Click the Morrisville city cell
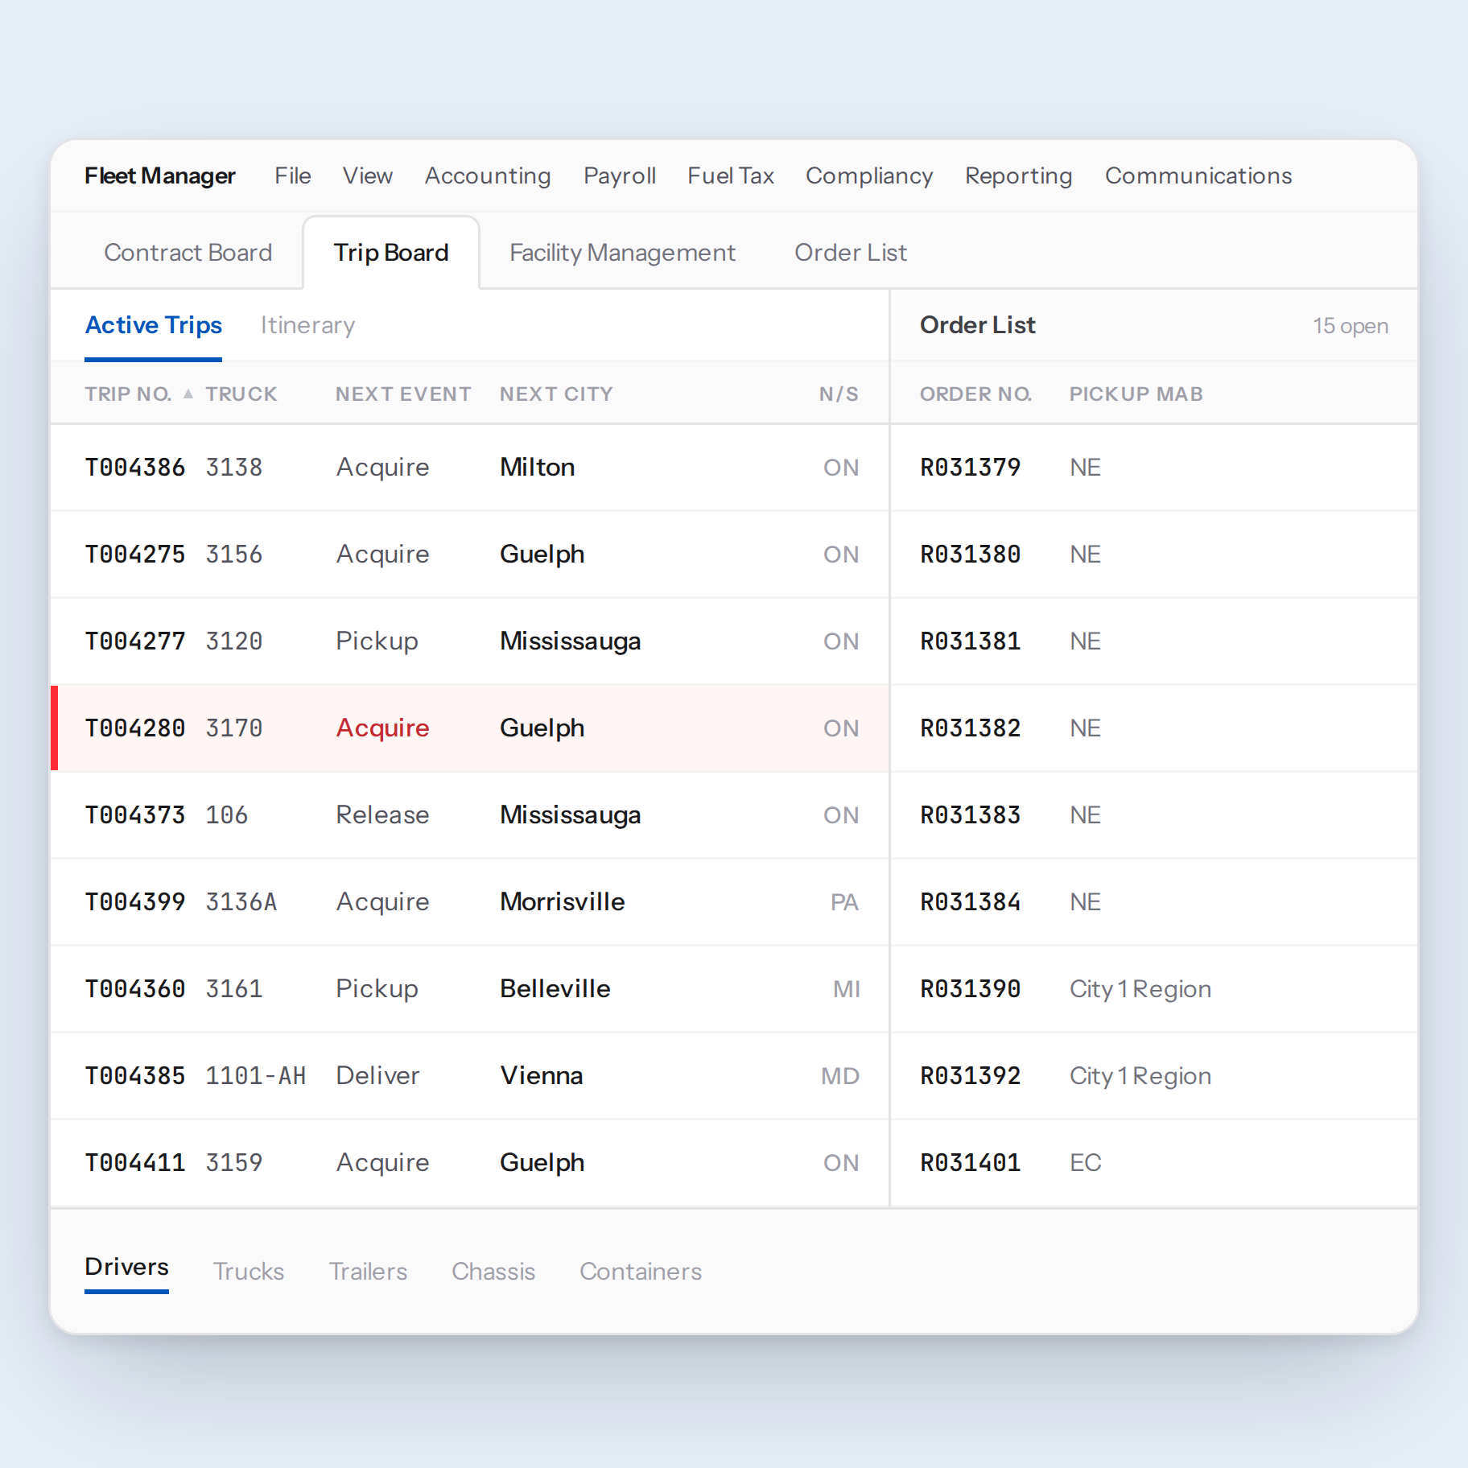This screenshot has height=1468, width=1468. 562,902
